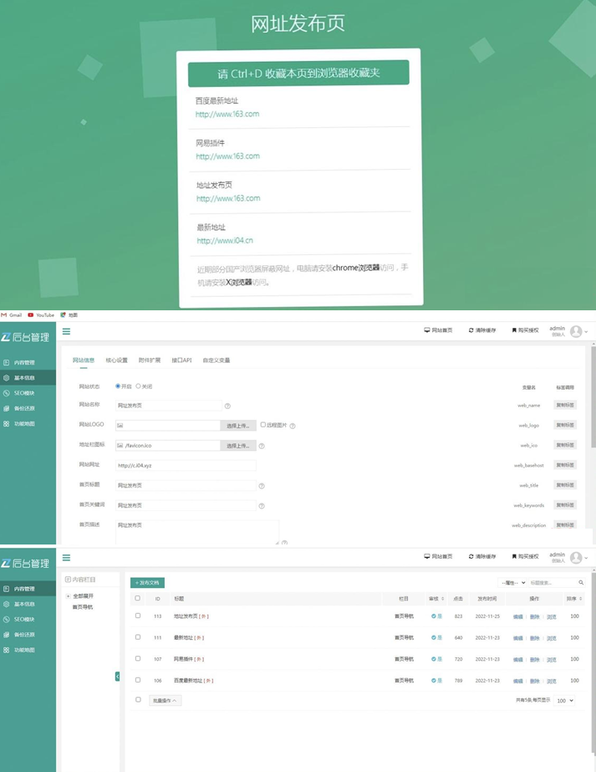This screenshot has height=772, width=596.
Task: Tick the checkbox for row ID 107
Action: [x=138, y=658]
